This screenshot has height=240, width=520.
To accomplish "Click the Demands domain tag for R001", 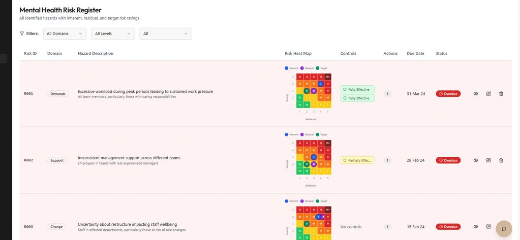I will pyautogui.click(x=58, y=94).
